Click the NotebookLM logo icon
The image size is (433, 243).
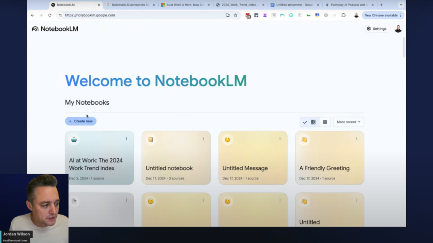coord(35,29)
